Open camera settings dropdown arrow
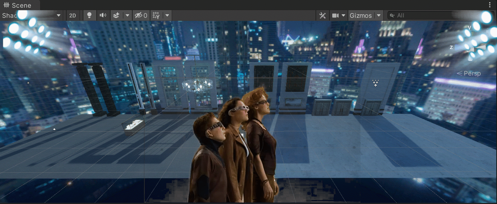The image size is (497, 204). (x=344, y=15)
